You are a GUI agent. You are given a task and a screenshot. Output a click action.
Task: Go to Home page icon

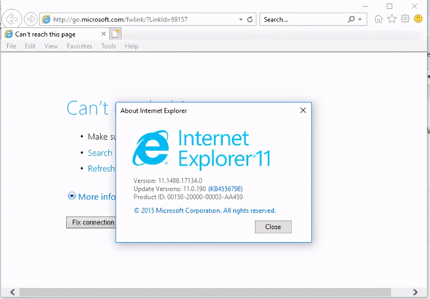point(378,19)
